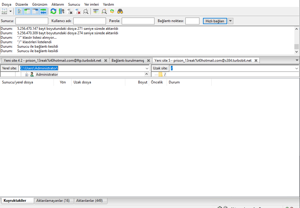Screen dimensions: 300x208
Task: Open directory comparison toolbar icon
Action: point(104,11)
